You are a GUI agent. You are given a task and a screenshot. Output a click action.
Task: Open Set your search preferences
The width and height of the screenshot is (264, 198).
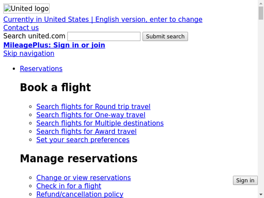tap(83, 140)
